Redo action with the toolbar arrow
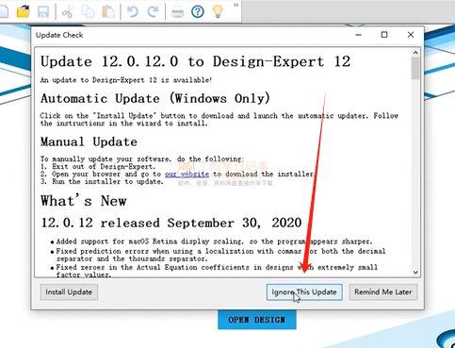 [154, 12]
